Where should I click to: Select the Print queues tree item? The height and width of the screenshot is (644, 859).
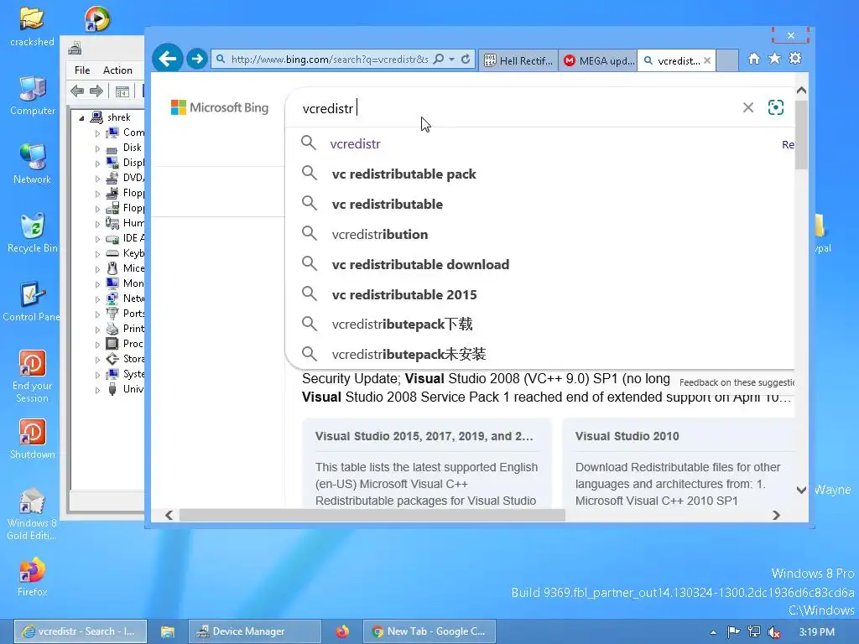click(x=126, y=329)
